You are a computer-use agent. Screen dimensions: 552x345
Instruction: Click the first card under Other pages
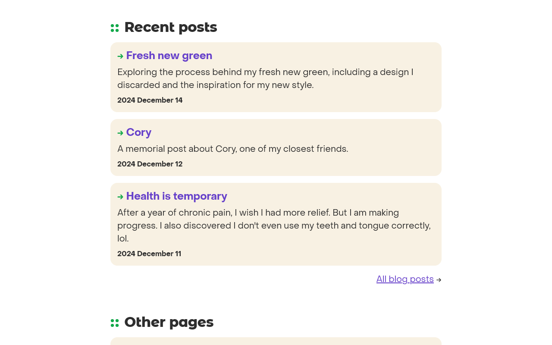[276, 341]
